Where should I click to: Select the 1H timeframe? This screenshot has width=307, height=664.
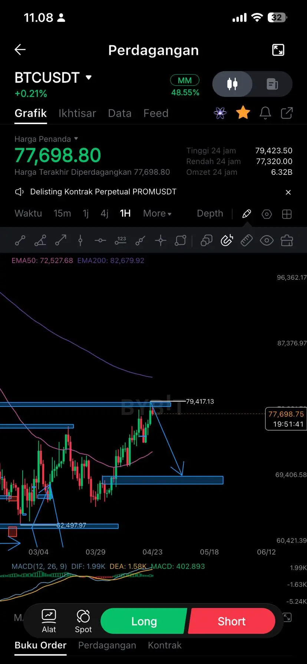pyautogui.click(x=125, y=213)
